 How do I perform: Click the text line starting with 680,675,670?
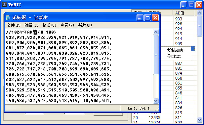[x=59, y=74]
